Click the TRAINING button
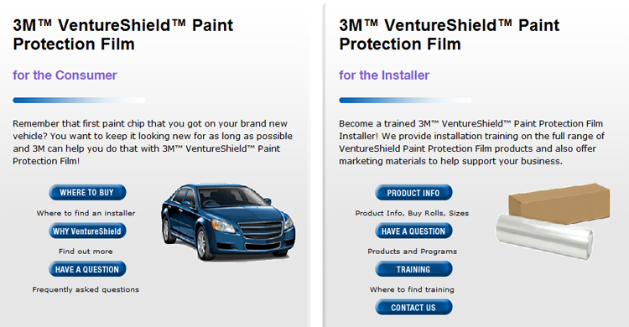The width and height of the screenshot is (629, 327). tap(413, 269)
